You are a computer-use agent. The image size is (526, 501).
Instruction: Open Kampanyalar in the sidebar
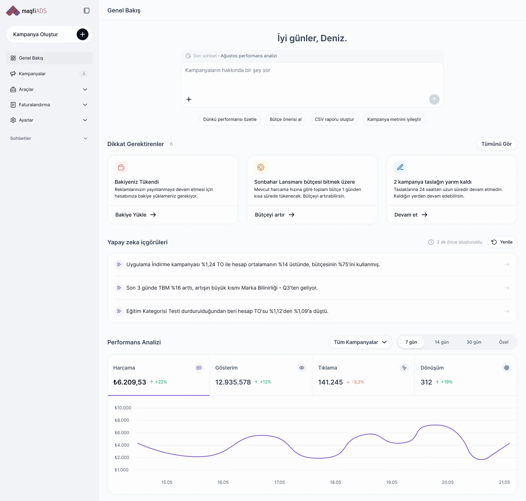point(49,74)
